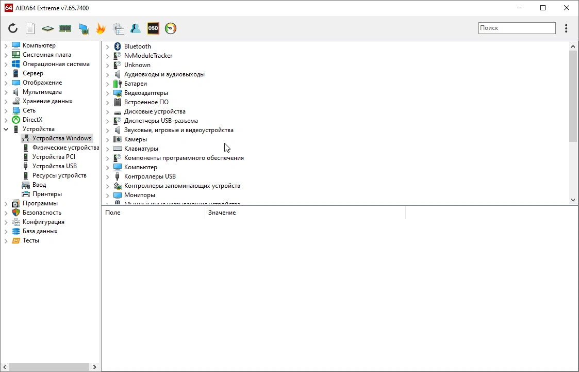
Task: Open the gear-and-clipboard toolbar icon
Action: pyautogui.click(x=118, y=28)
